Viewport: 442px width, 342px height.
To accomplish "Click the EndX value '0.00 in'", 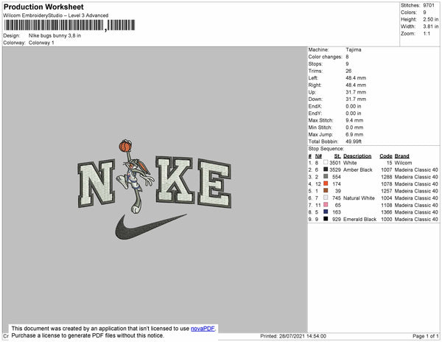I will click(353, 106).
